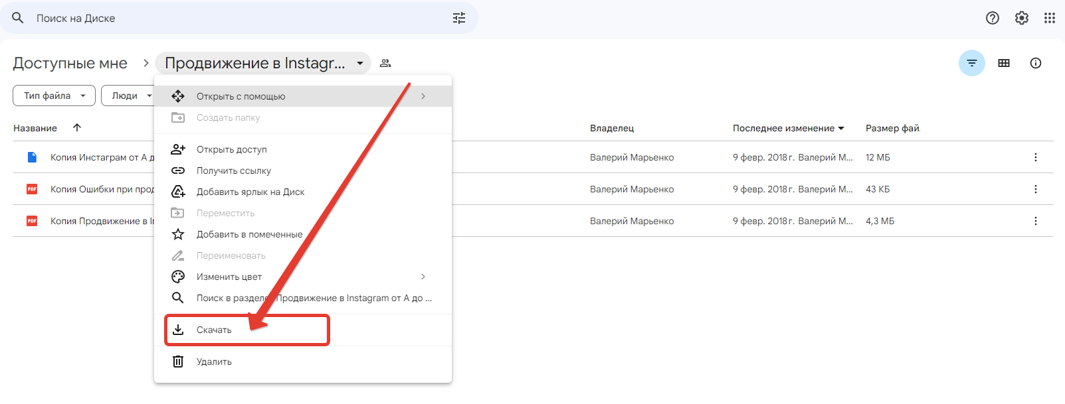Click the blue Docs file icon
Screen dimensions: 1065x404
click(32, 157)
